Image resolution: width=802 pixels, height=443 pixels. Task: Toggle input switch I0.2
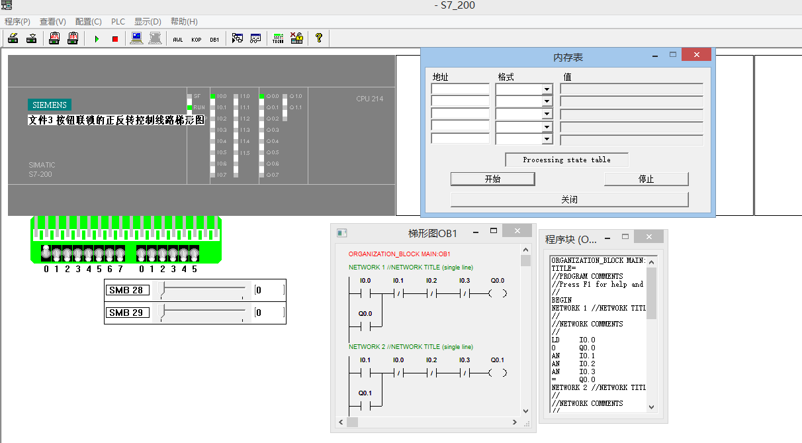67,254
